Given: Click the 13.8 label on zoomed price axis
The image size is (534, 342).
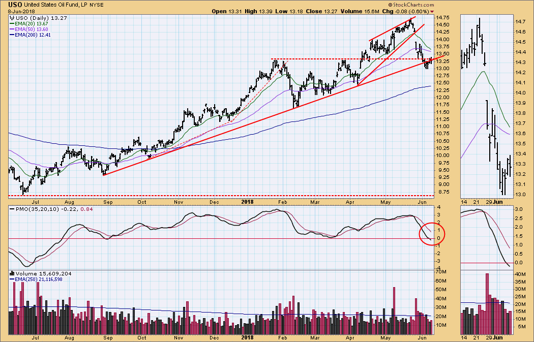Looking at the screenshot, I should coord(520,113).
